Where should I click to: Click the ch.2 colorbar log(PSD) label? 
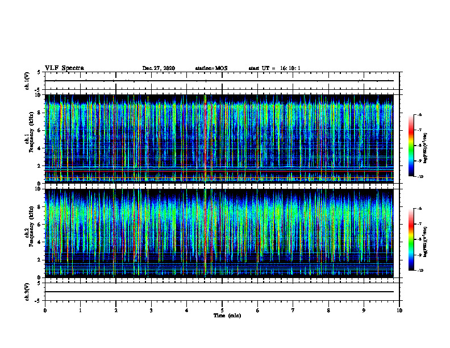(426, 242)
